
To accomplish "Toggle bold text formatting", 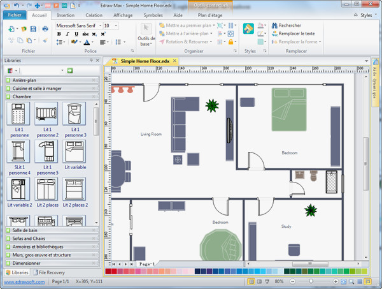I will pyautogui.click(x=59, y=34).
